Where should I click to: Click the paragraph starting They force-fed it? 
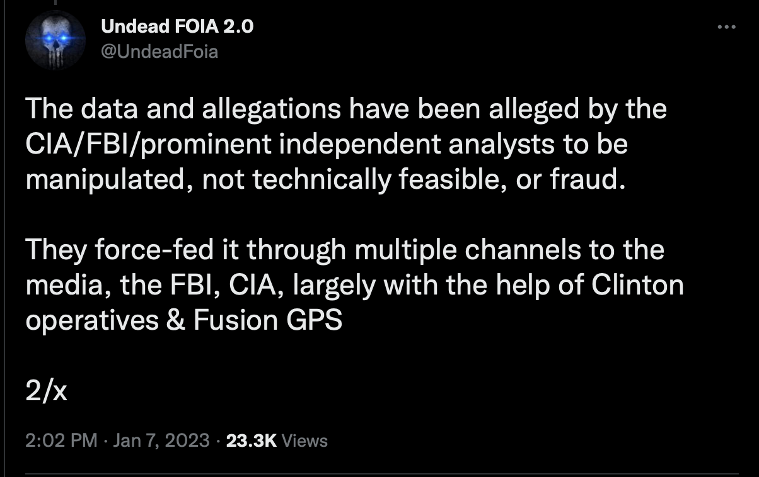coord(354,286)
